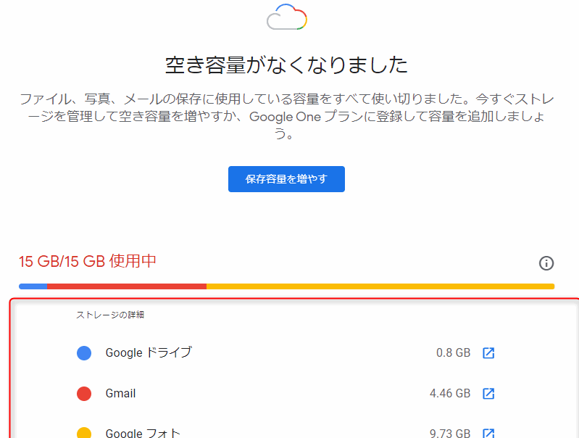Select the Gmail label in storage details
Screen dimensions: 579x438
120,394
